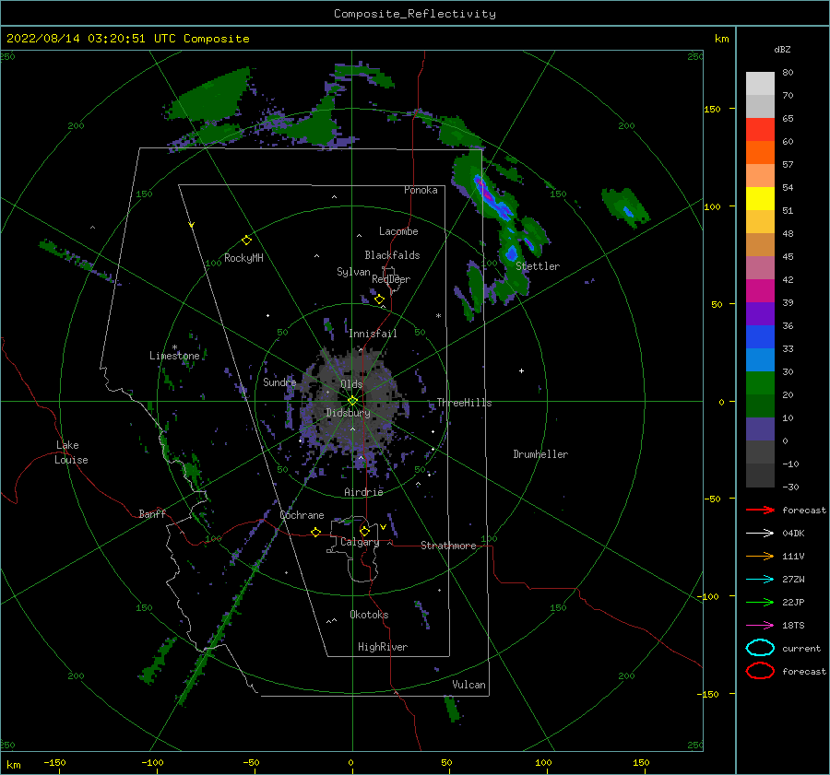The width and height of the screenshot is (830, 775).
Task: Click the asterisk marker above Limestone
Action: pos(174,347)
